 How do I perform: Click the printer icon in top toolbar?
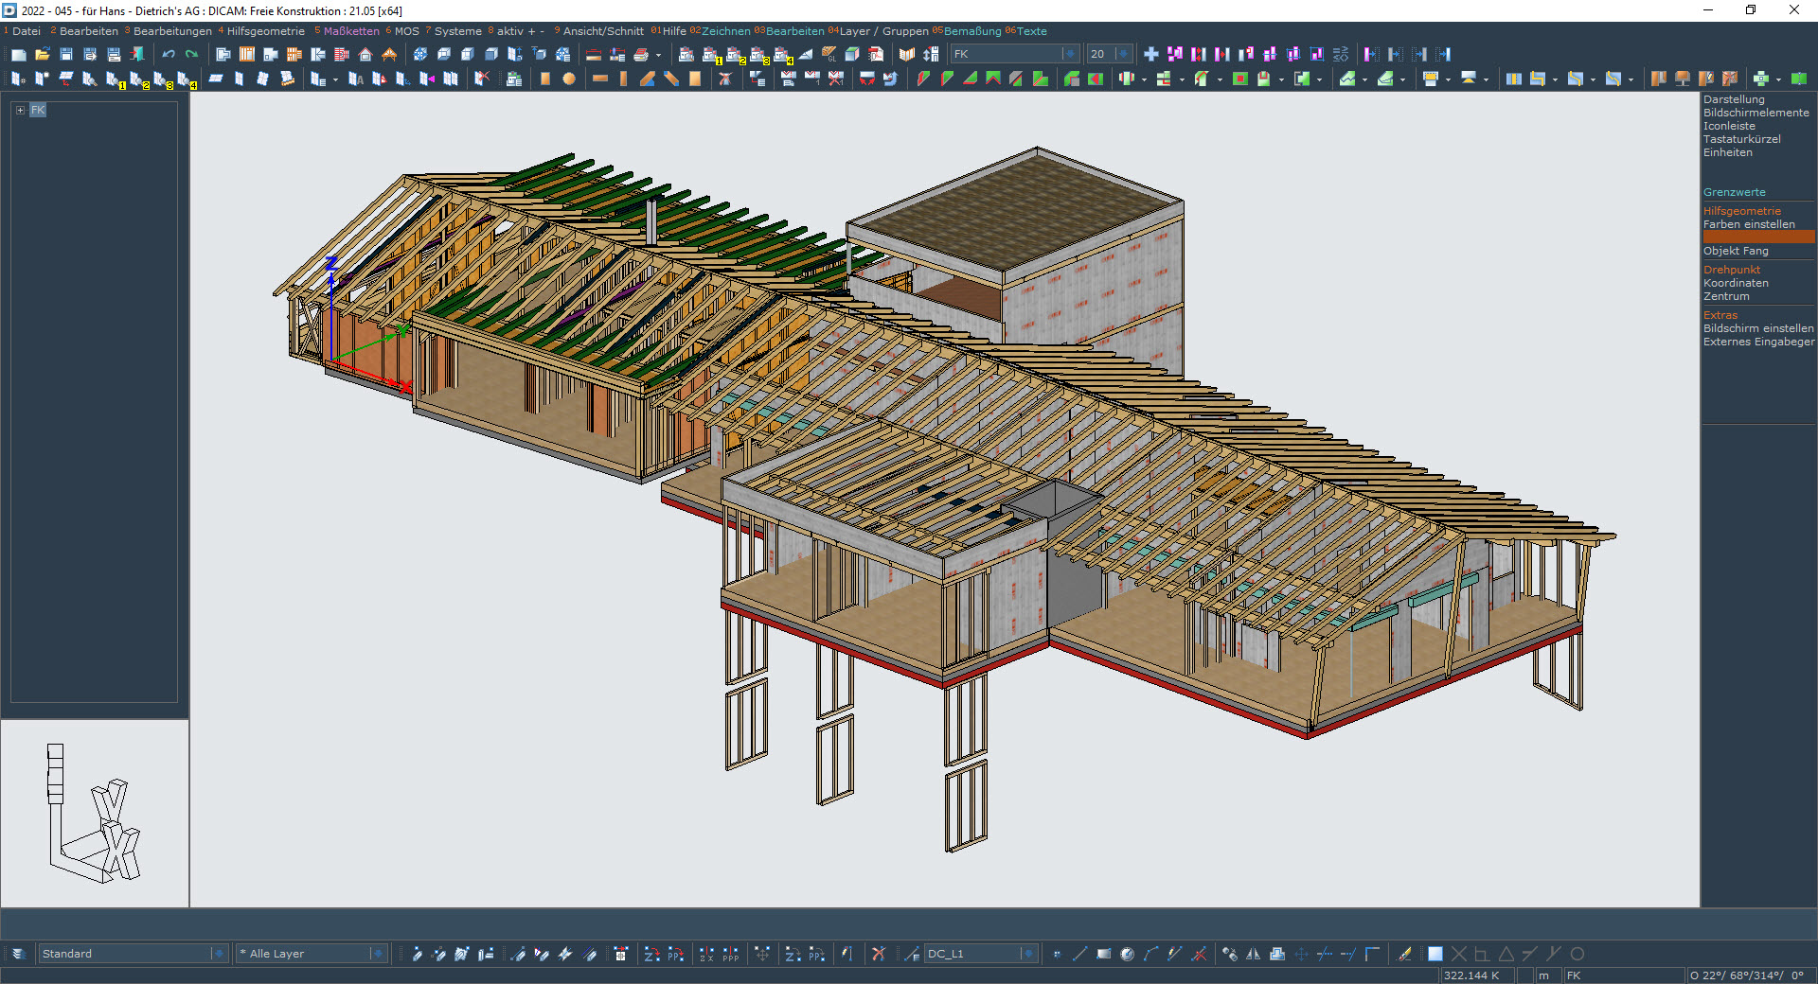click(641, 55)
